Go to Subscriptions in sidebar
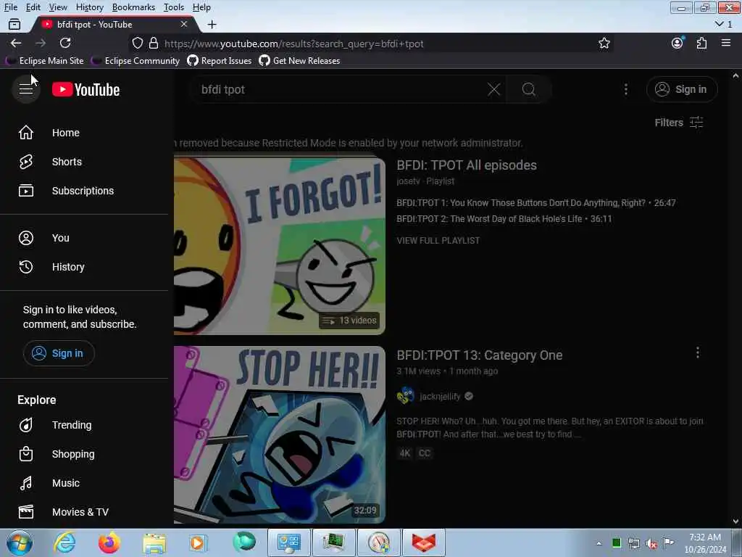 point(86,191)
